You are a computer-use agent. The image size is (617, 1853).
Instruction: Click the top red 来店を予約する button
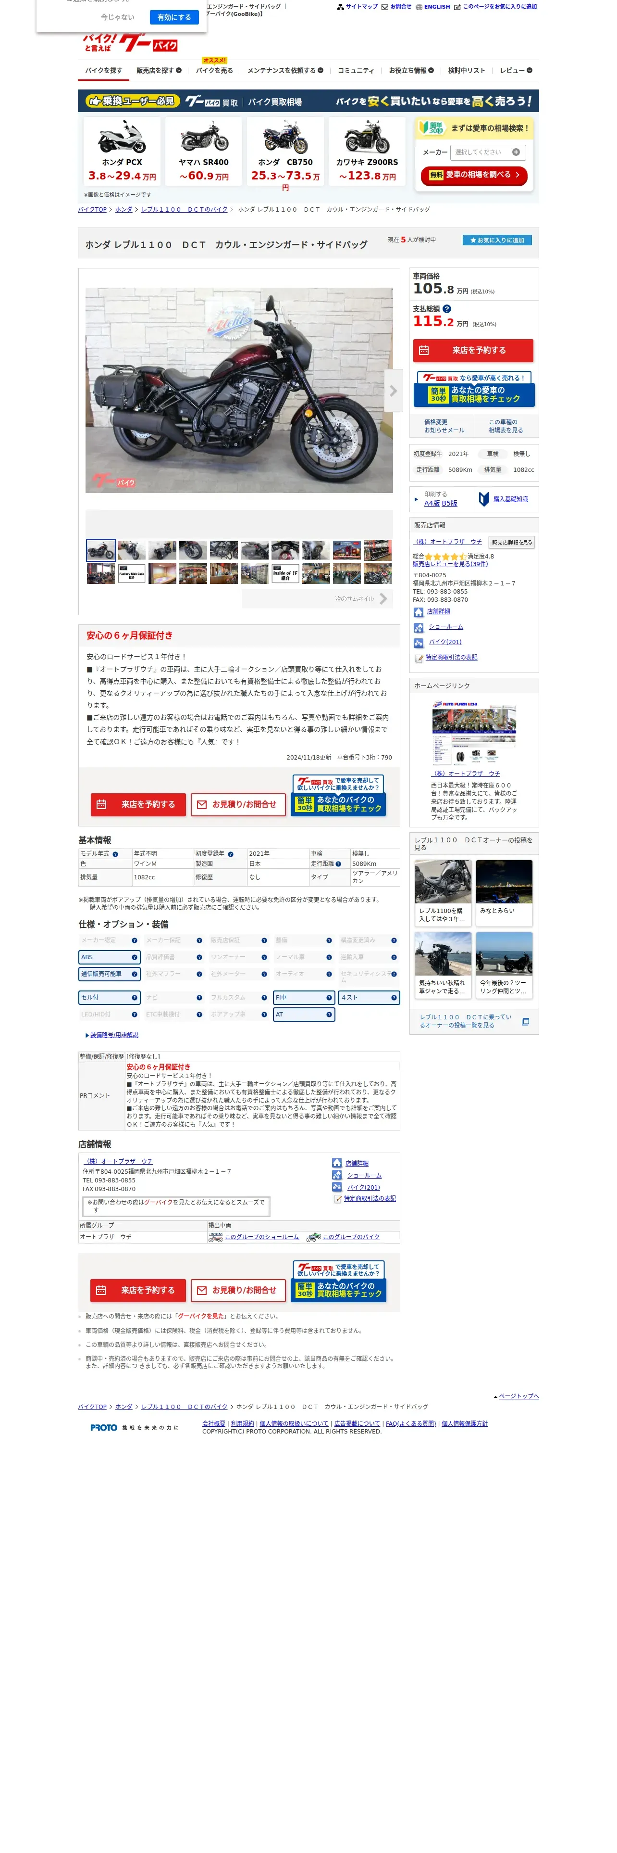click(x=473, y=350)
